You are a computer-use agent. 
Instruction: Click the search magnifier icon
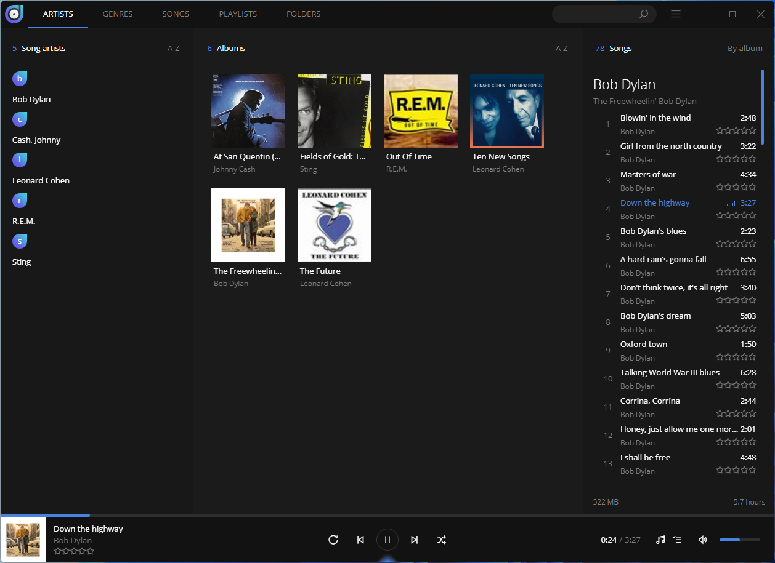[x=644, y=14]
